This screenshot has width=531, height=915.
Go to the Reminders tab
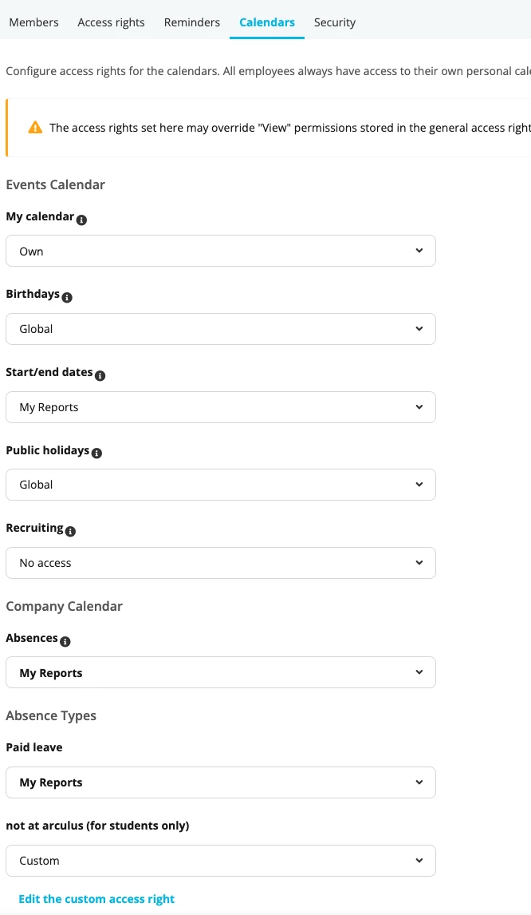(x=192, y=22)
